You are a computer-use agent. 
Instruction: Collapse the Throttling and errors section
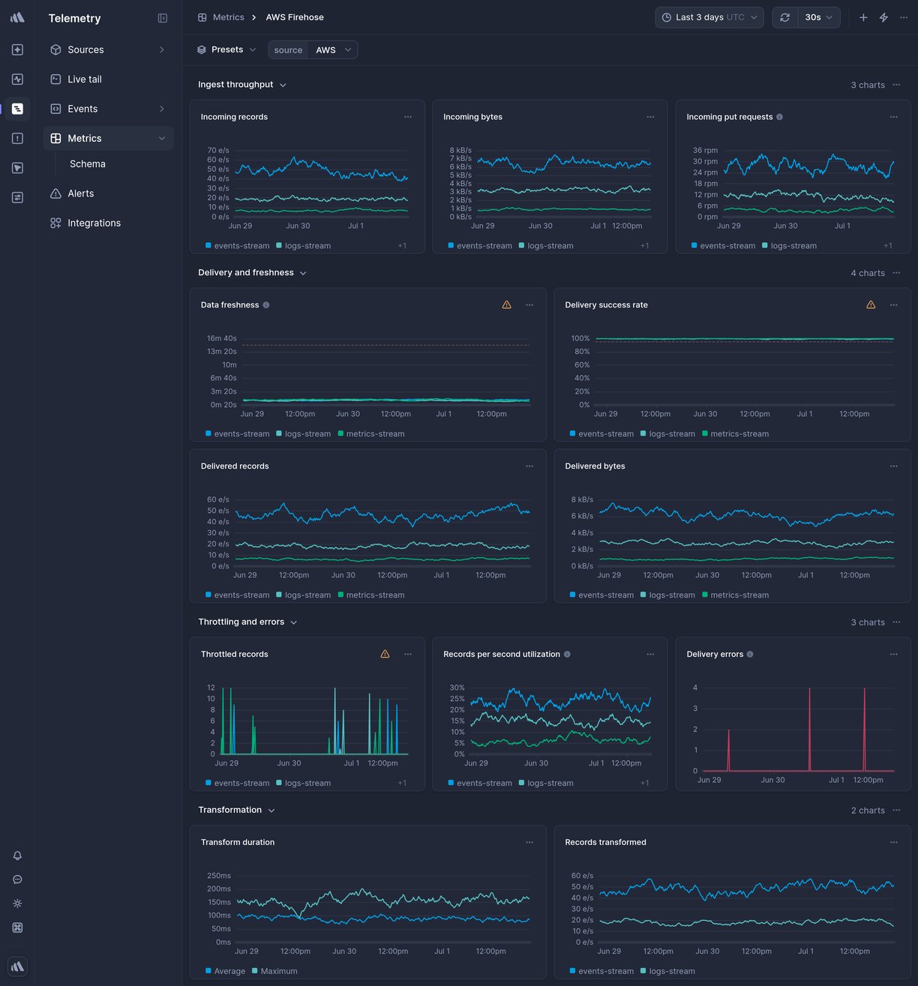247,622
